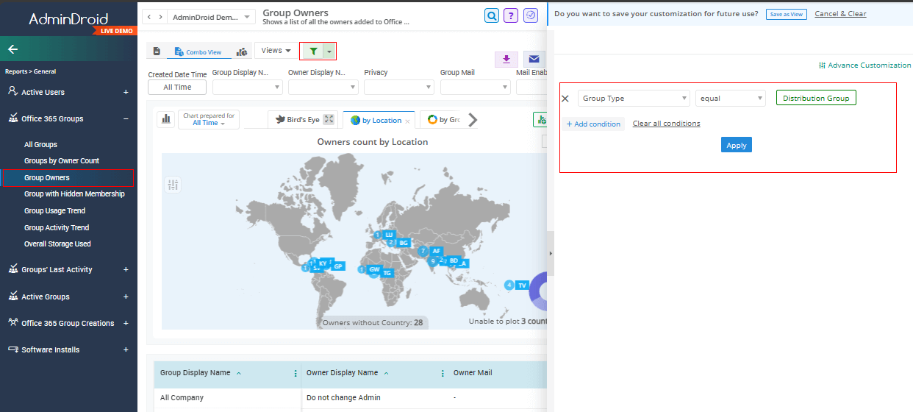This screenshot has width=913, height=412.
Task: Click the Clear all conditions link
Action: [666, 124]
